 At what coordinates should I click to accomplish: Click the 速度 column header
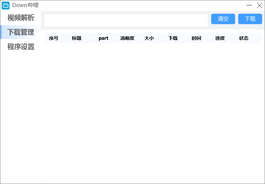220,38
